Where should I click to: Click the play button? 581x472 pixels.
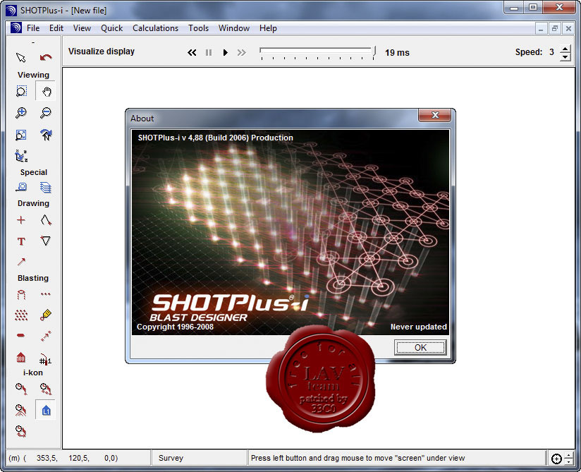tap(225, 53)
